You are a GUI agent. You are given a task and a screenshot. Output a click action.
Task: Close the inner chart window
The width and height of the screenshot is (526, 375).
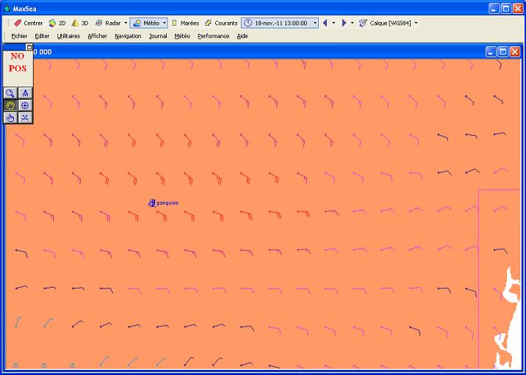[x=514, y=51]
